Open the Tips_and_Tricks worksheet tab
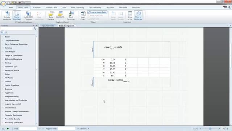The height and width of the screenshot is (131, 232). [x=47, y=26]
